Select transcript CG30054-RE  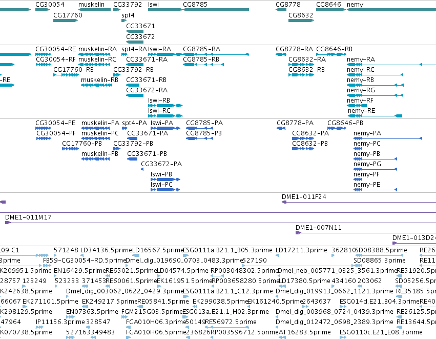click(56, 49)
